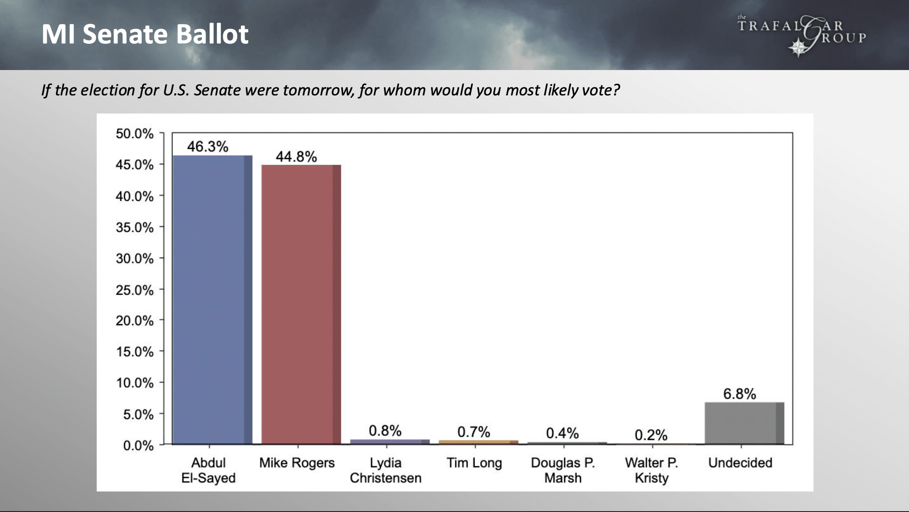Click the Walter P. Kristy axis label
The image size is (909, 512).
click(652, 470)
